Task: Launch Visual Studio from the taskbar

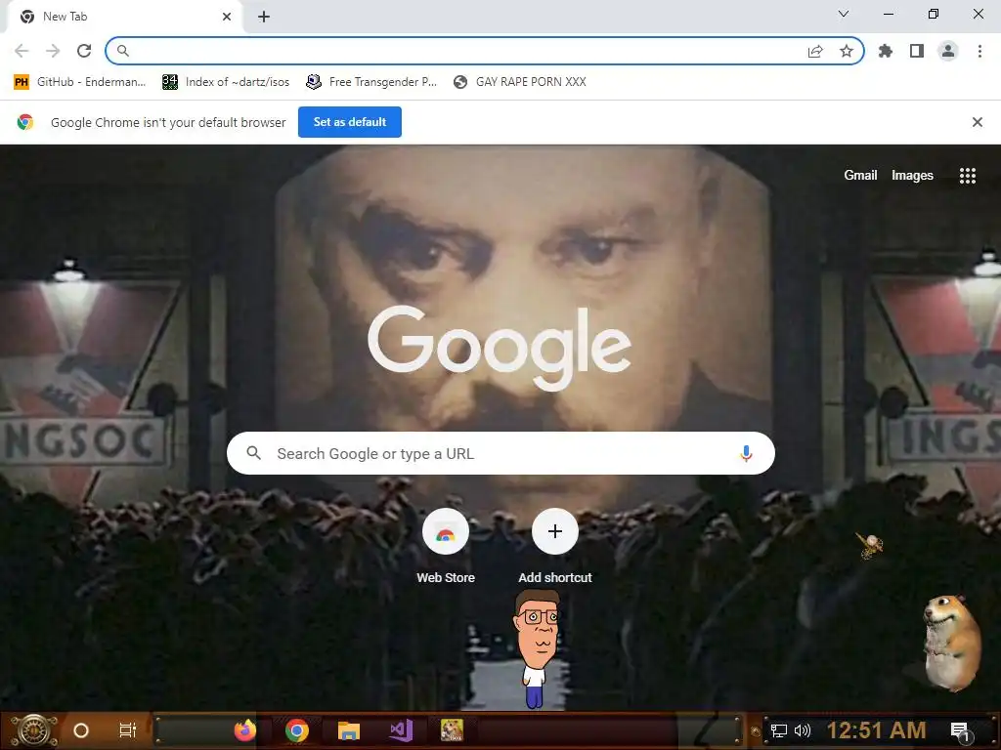Action: (401, 730)
